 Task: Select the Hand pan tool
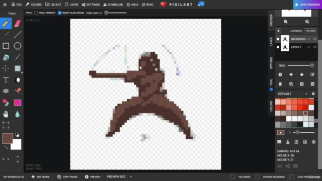(x=6, y=114)
